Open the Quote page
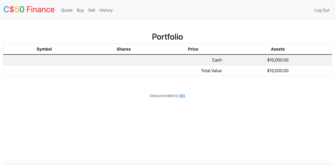The width and height of the screenshot is (335, 165). (x=67, y=10)
